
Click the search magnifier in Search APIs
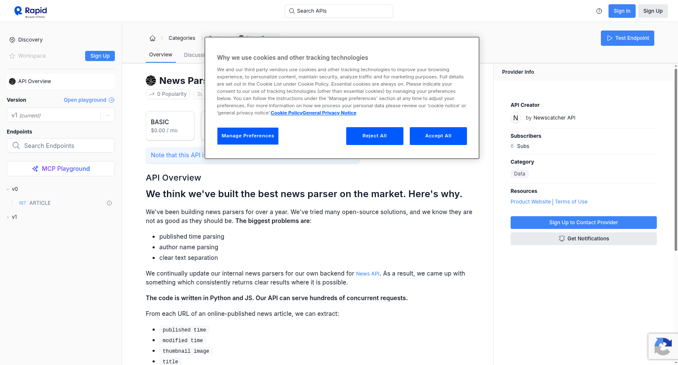point(292,11)
